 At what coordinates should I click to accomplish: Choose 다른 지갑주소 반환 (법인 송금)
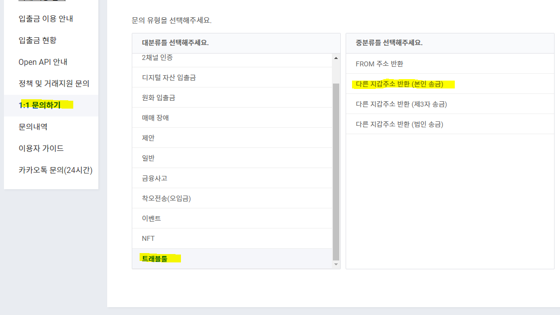[450, 124]
